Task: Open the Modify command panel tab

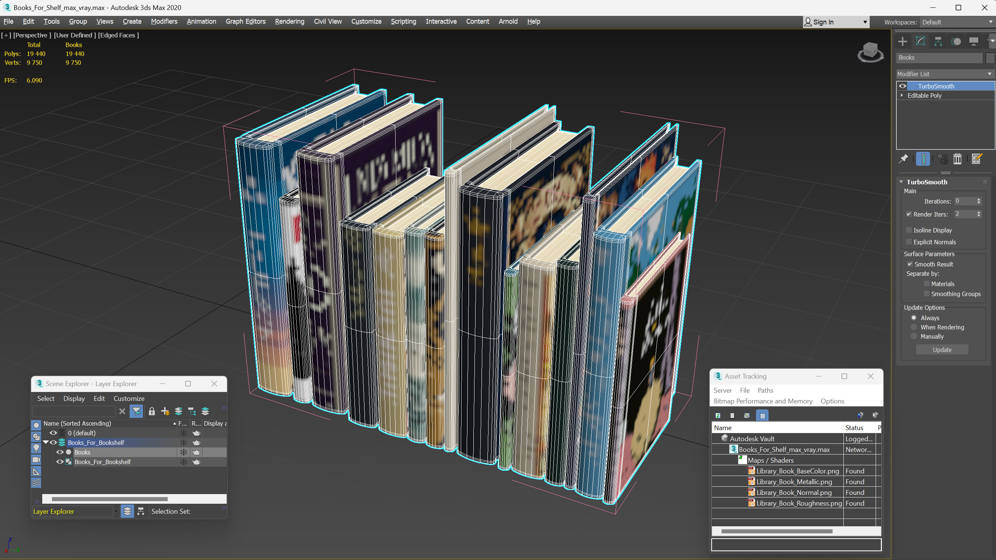Action: 920,41
